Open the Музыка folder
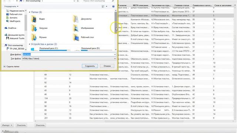The height and width of the screenshot is (133, 237). (39, 37)
